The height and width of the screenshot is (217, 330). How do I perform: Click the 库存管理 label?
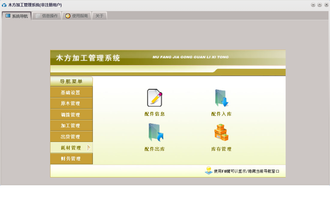click(222, 149)
